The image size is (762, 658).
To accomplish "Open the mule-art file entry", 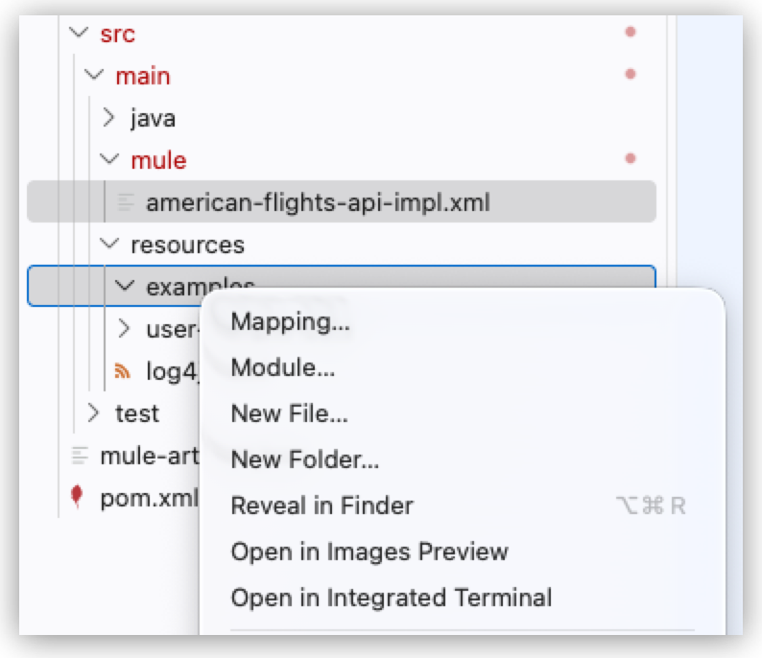I will click(149, 456).
